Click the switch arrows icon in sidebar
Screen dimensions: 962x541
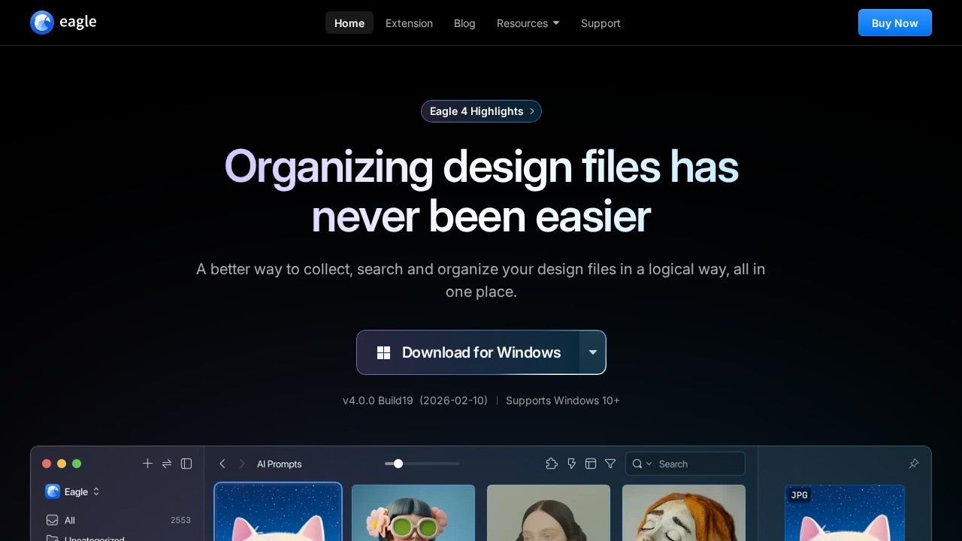(x=167, y=464)
